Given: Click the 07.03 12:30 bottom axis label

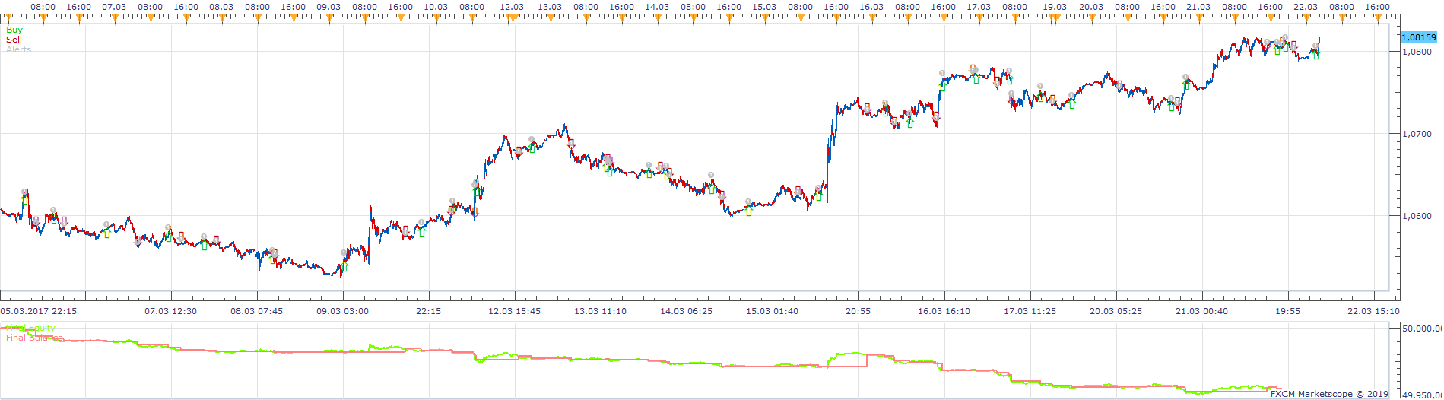Looking at the screenshot, I should (x=171, y=311).
